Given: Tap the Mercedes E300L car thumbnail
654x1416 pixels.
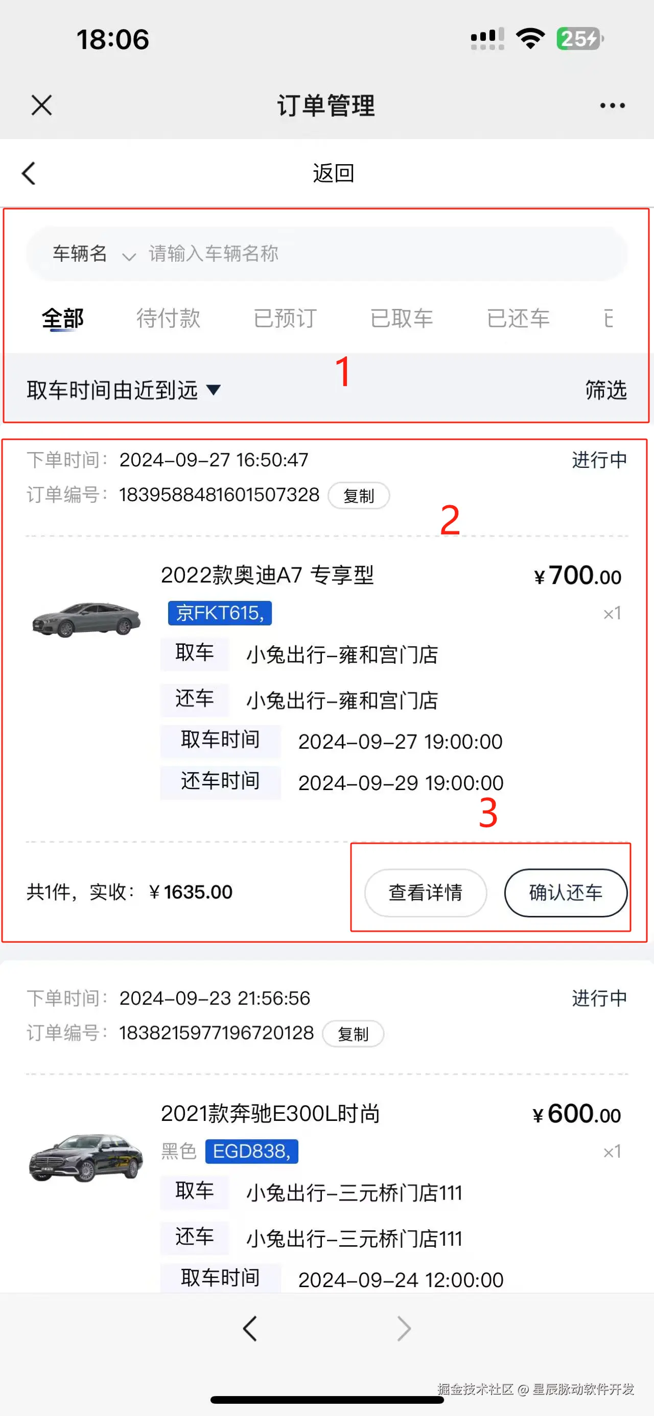Looking at the screenshot, I should [x=86, y=1157].
